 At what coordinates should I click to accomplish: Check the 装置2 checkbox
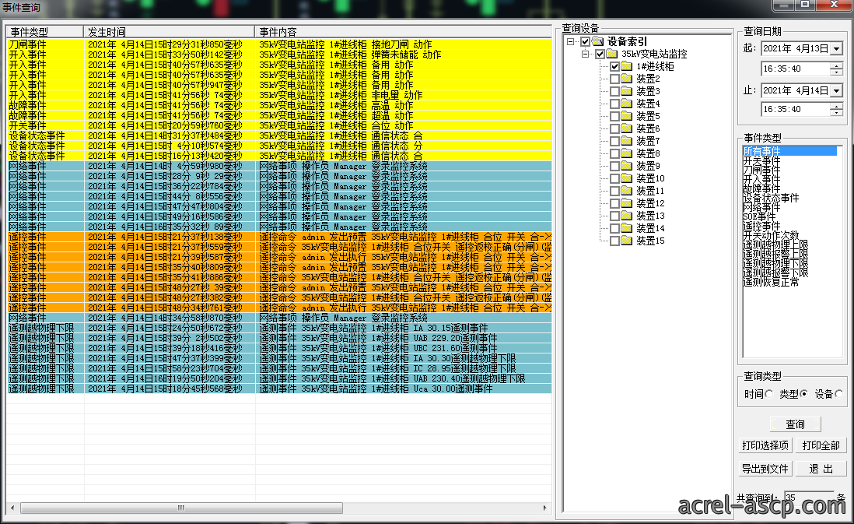pos(614,79)
